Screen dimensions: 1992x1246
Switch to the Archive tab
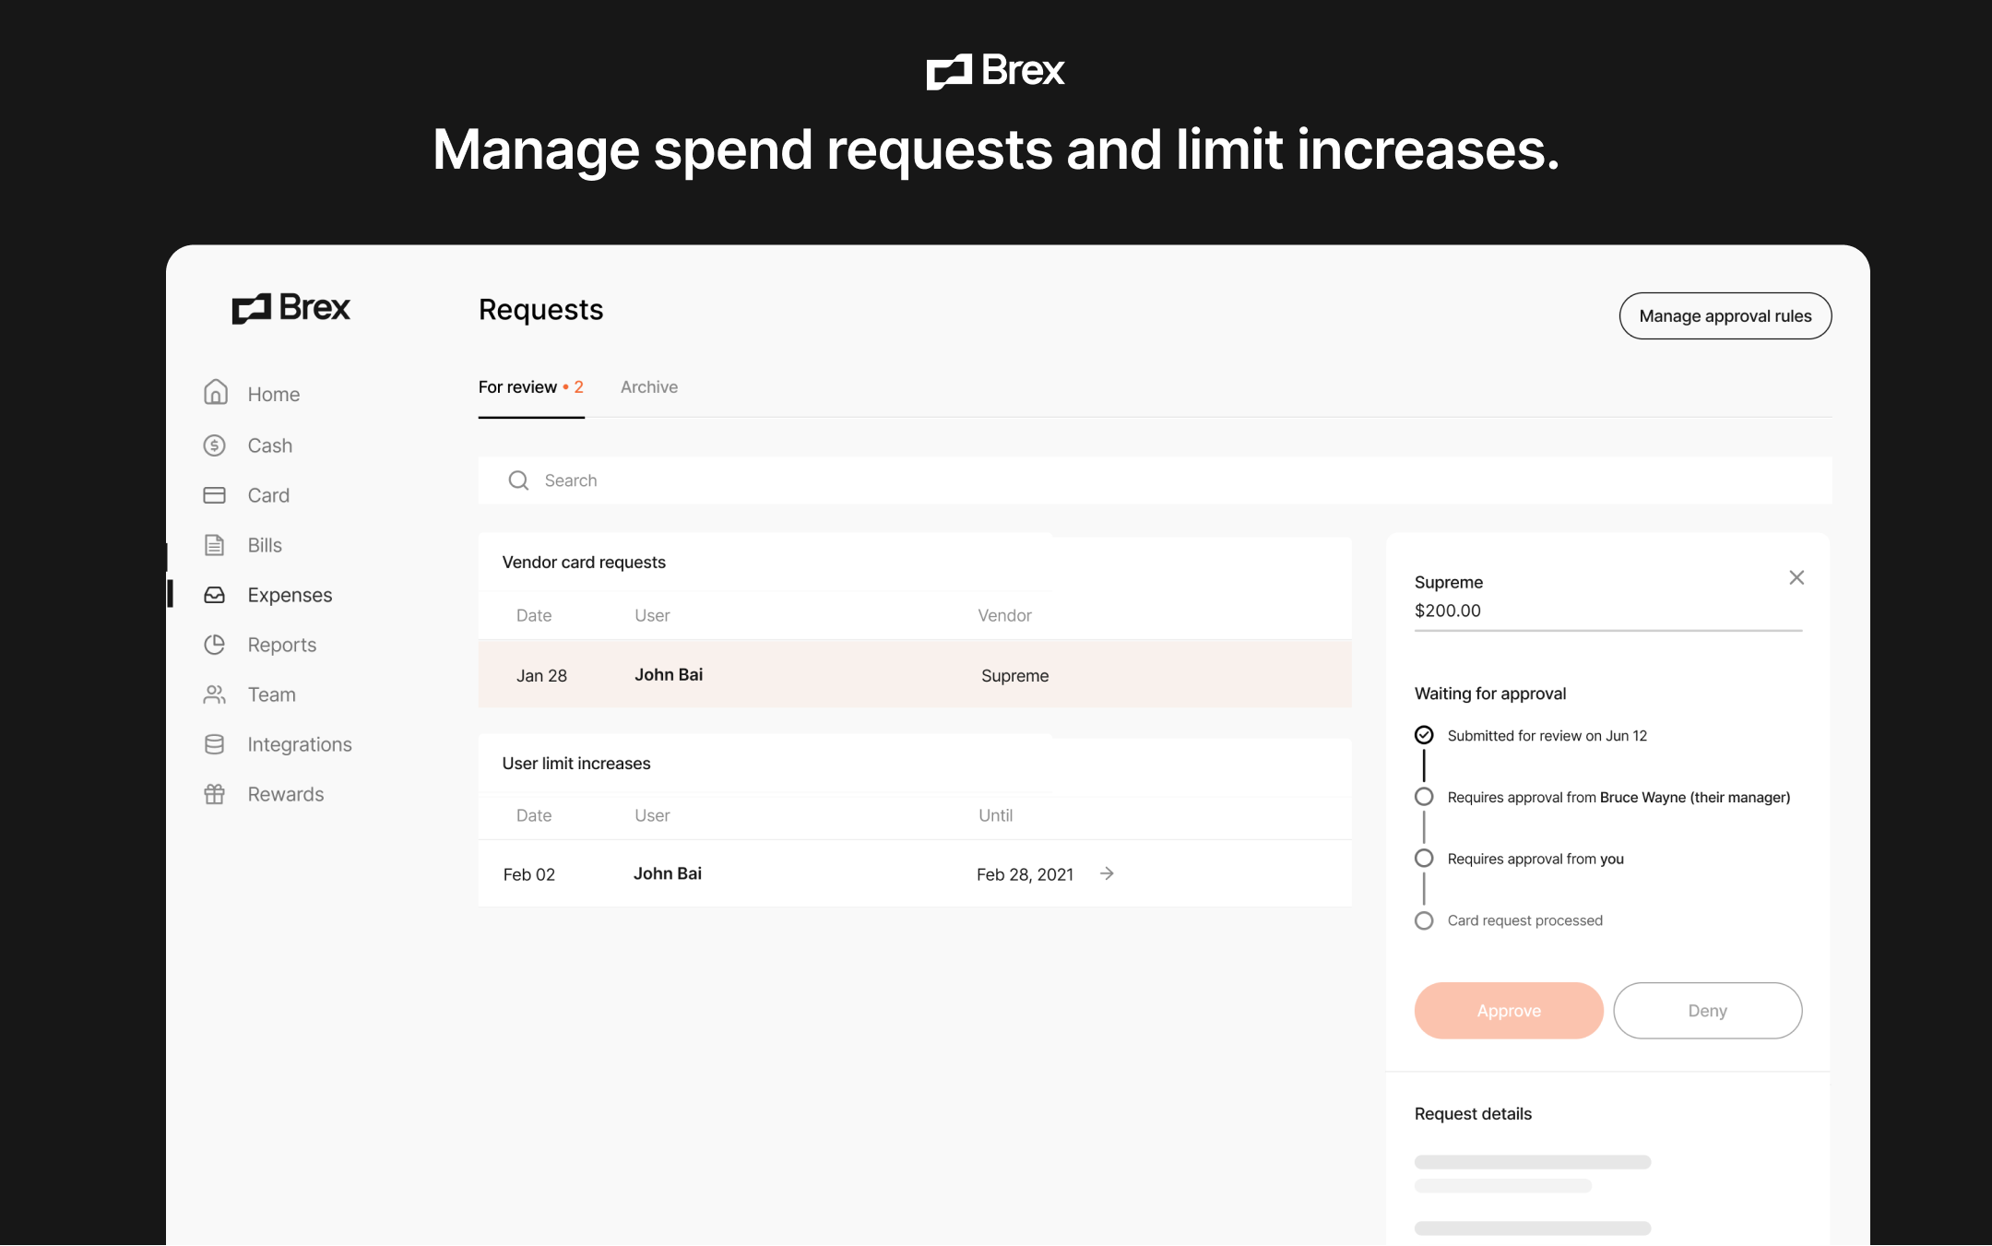(x=649, y=387)
